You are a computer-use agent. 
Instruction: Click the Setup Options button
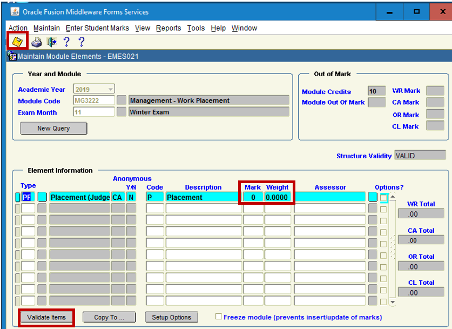[x=172, y=317]
